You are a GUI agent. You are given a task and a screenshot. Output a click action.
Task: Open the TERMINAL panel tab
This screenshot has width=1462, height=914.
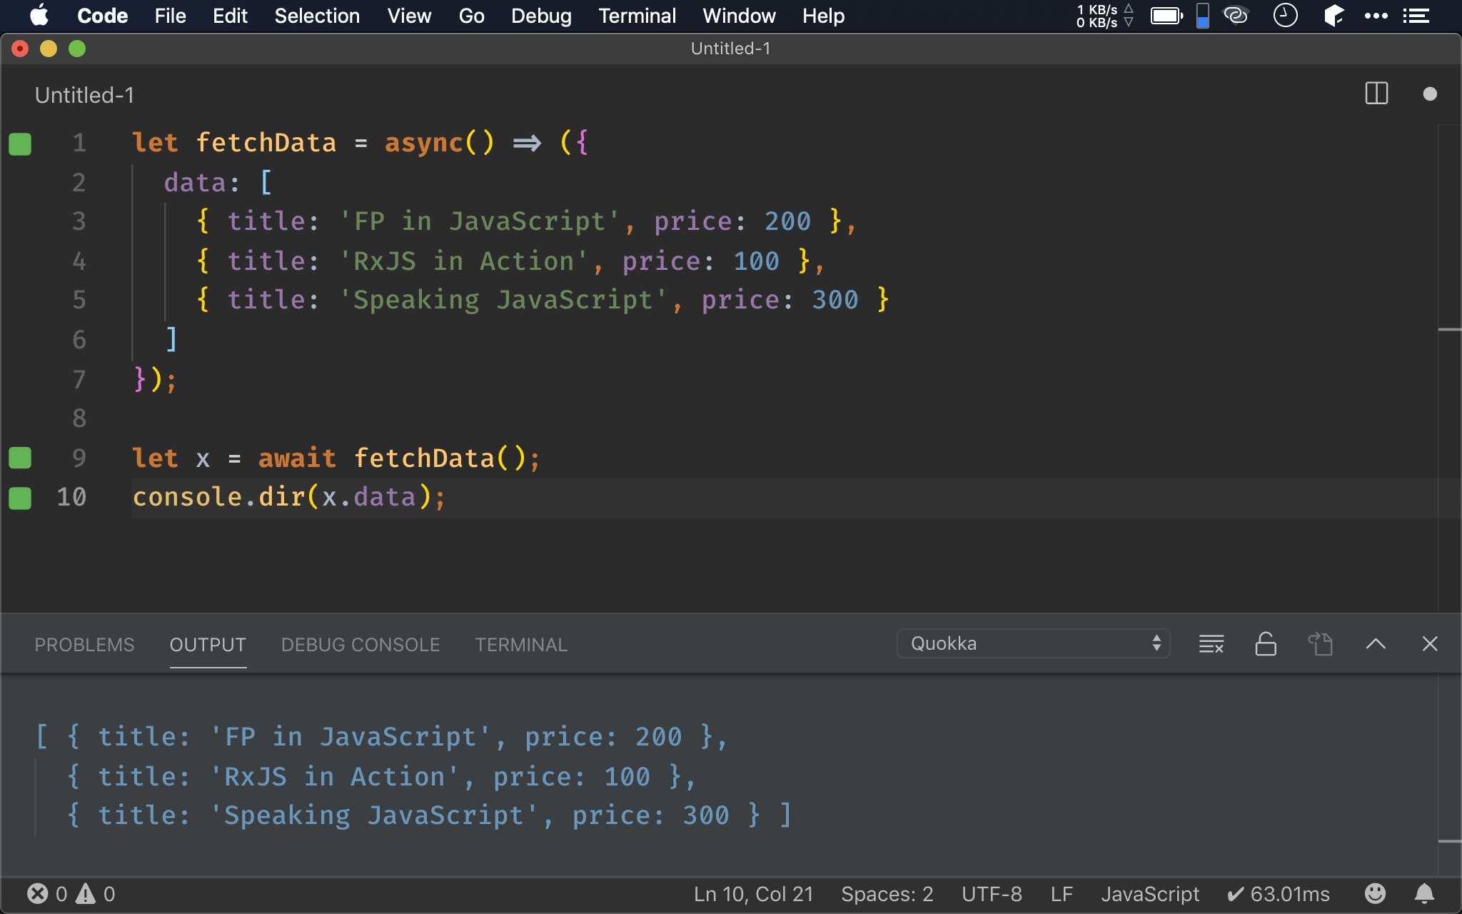coord(521,645)
